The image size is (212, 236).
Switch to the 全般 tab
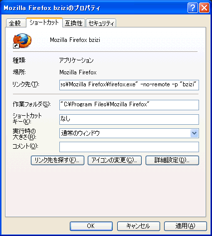click(x=16, y=23)
